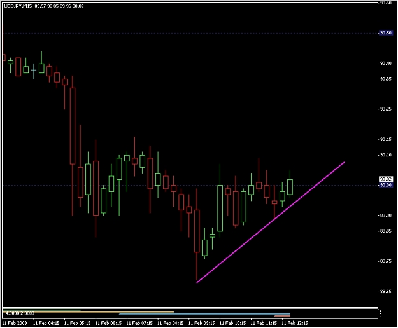Click the 11 Feb 04:15 time label

pos(46,323)
